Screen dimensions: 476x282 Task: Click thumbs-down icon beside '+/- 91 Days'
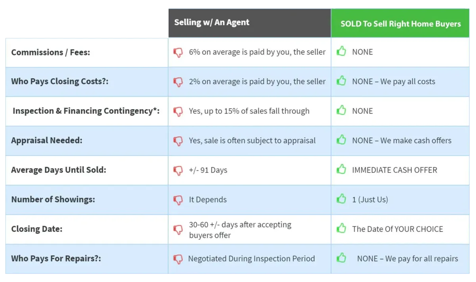tap(178, 170)
